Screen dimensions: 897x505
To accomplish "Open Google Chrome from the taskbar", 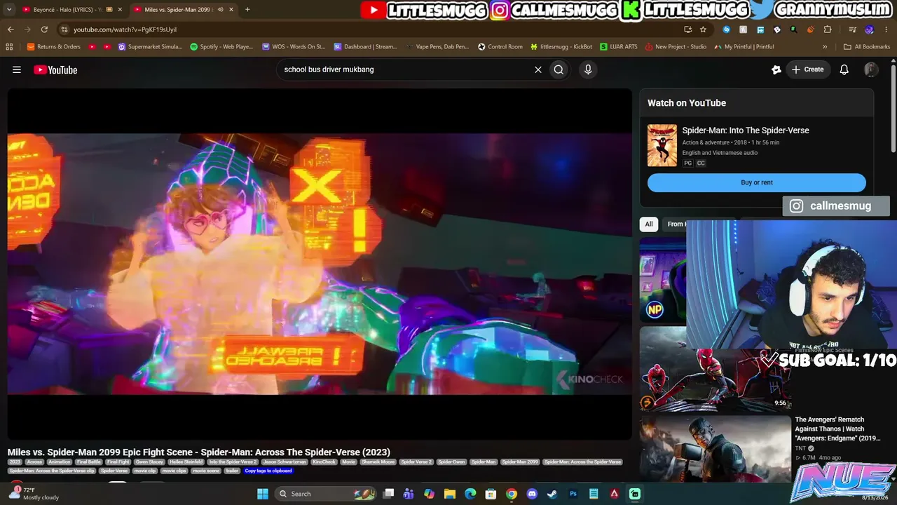I will [512, 494].
